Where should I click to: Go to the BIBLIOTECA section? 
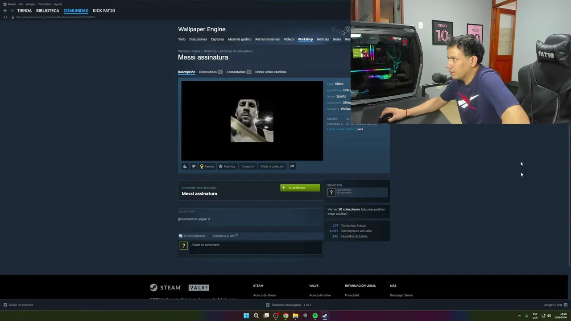point(48,11)
